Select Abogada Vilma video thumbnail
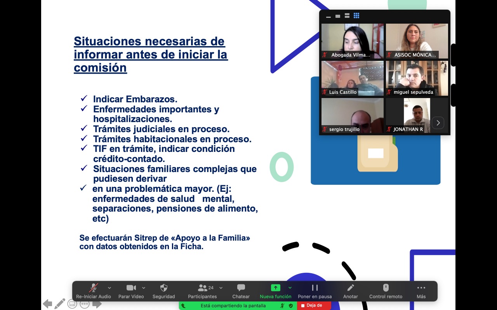Screen dimensions: 497x310 (353, 41)
